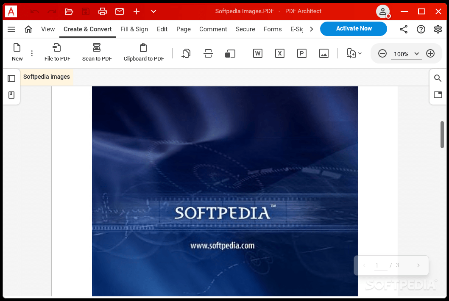Click the Softpedia image on the page
449x301 pixels.
pyautogui.click(x=225, y=191)
